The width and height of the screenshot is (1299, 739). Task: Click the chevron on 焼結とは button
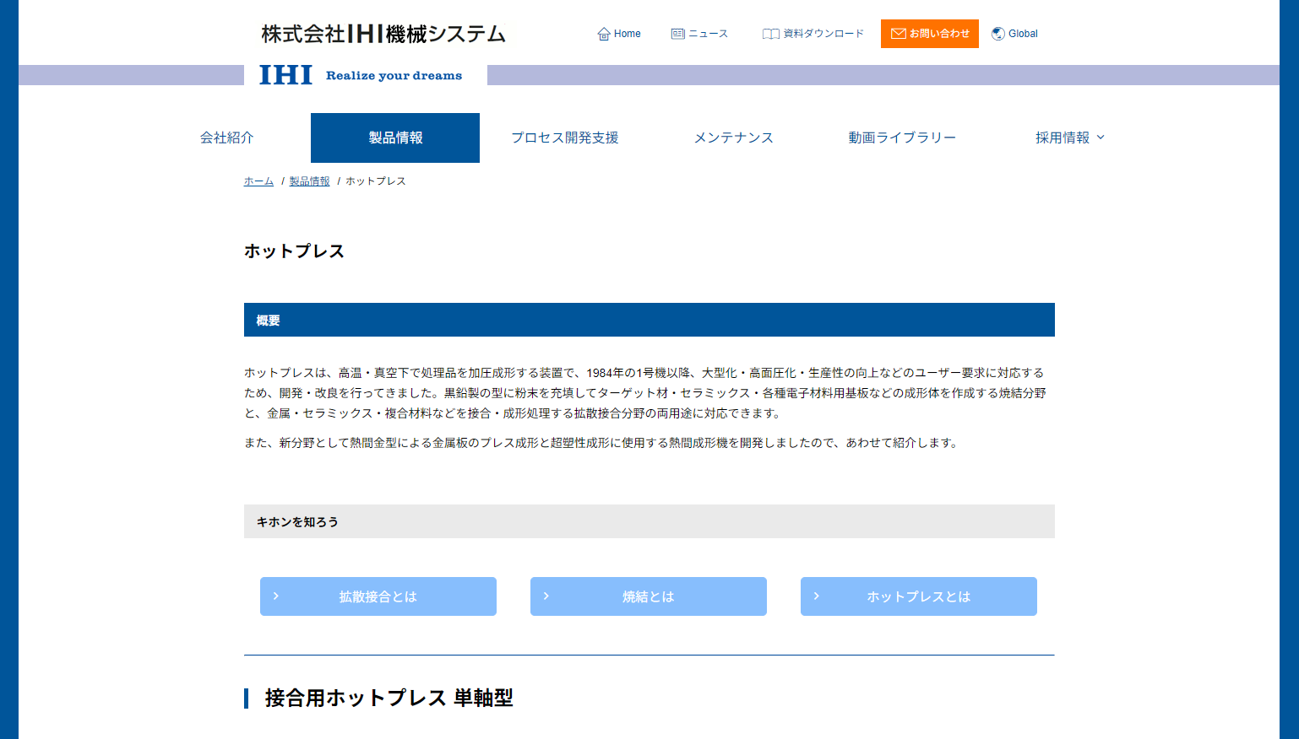546,596
